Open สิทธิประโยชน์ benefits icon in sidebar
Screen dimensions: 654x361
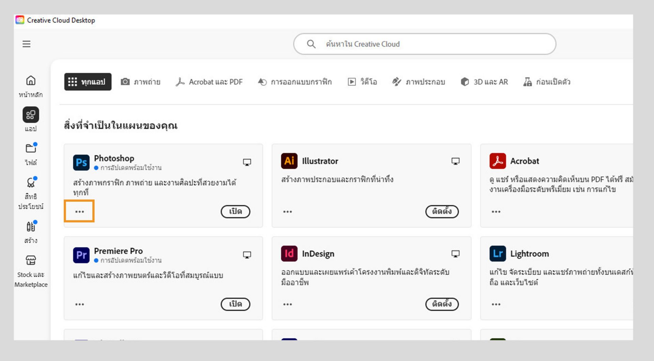point(31,183)
